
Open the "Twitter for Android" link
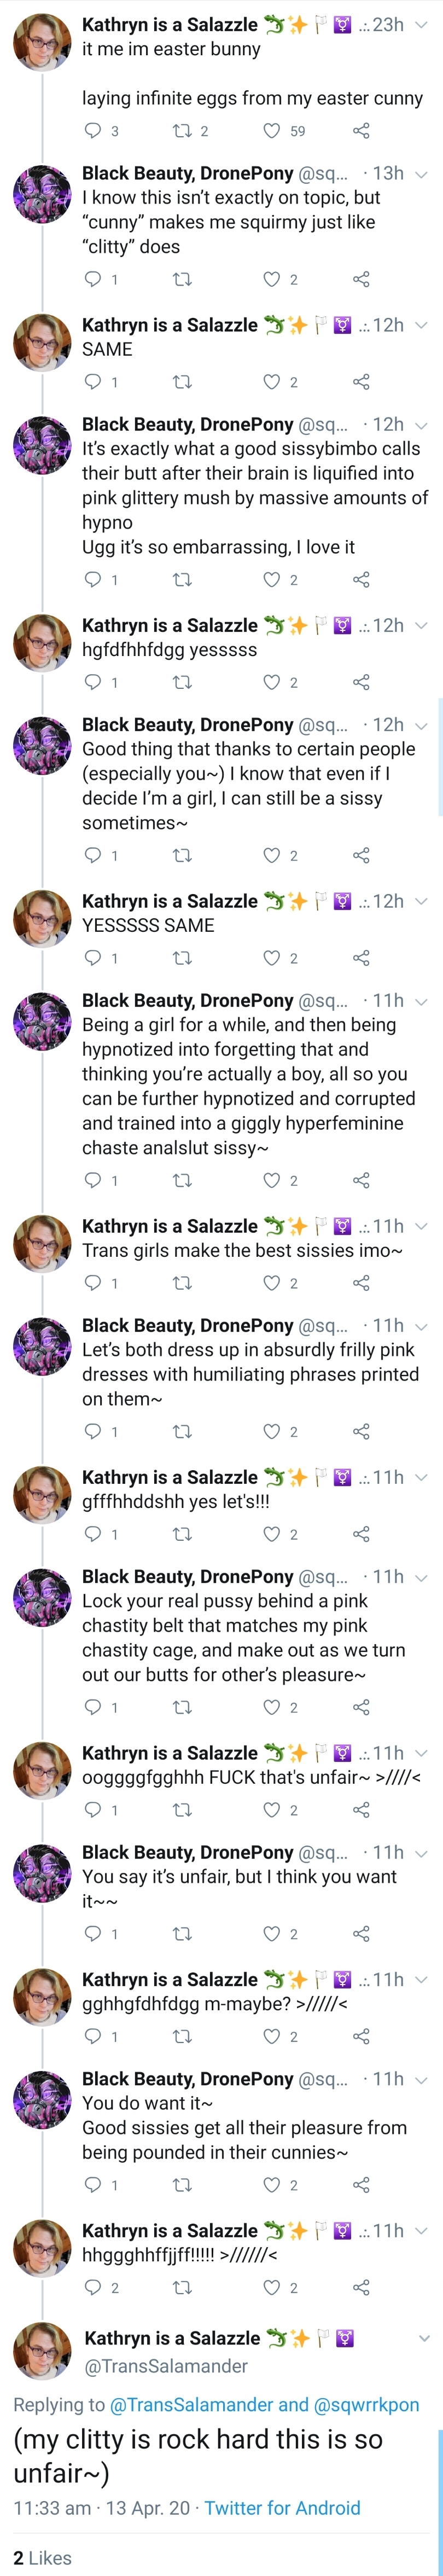[282, 2507]
